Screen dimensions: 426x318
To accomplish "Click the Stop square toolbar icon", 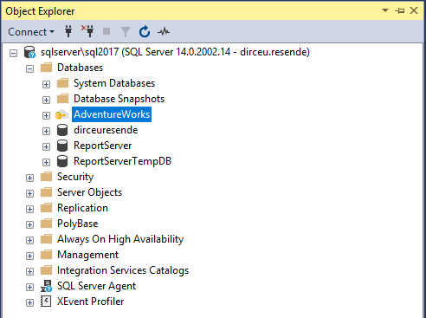I will 106,31.
